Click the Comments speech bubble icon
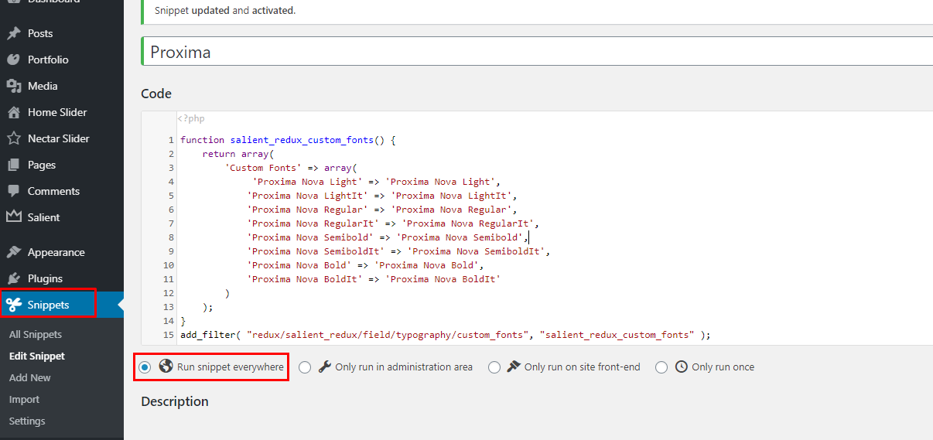 point(13,191)
